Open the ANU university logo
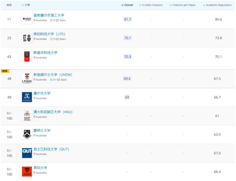This screenshot has width=236, height=181. [x=27, y=116]
